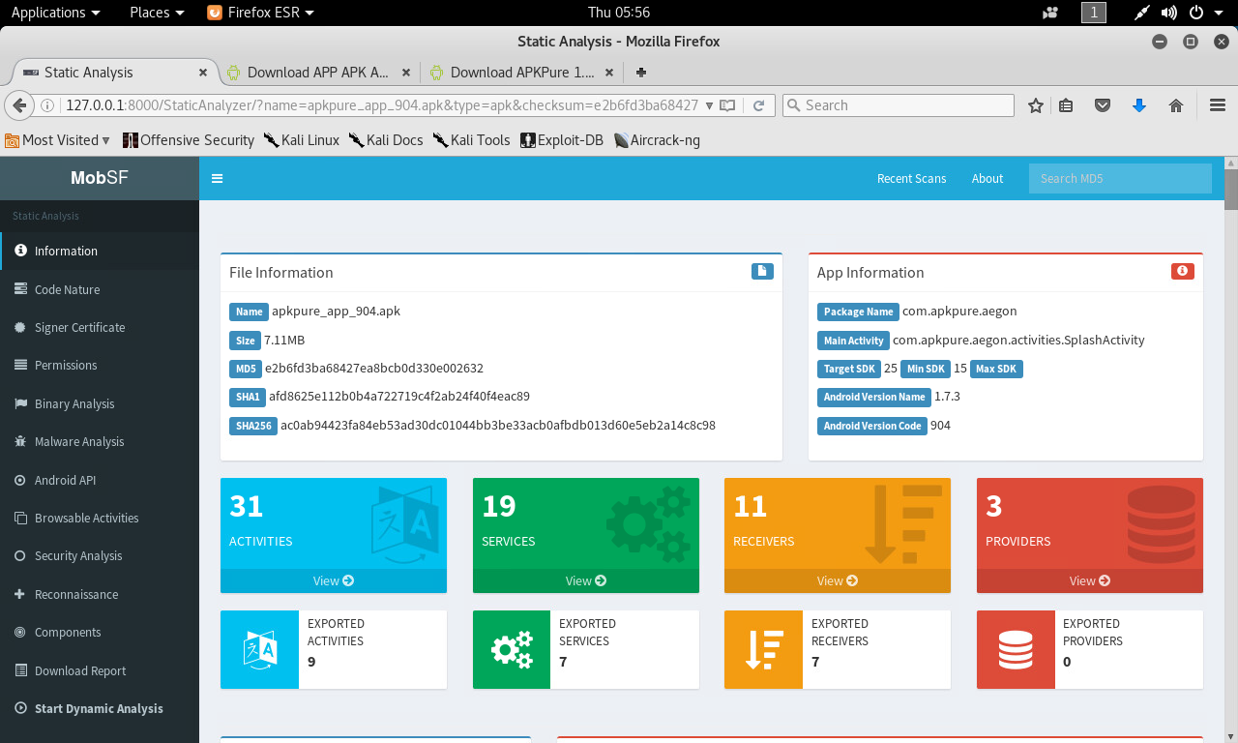Screen dimensions: 1238x743
Task: Focus the Search MD5 field
Action: [x=1120, y=178]
